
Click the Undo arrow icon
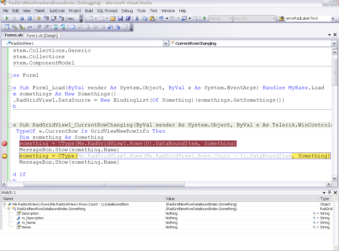point(161,18)
